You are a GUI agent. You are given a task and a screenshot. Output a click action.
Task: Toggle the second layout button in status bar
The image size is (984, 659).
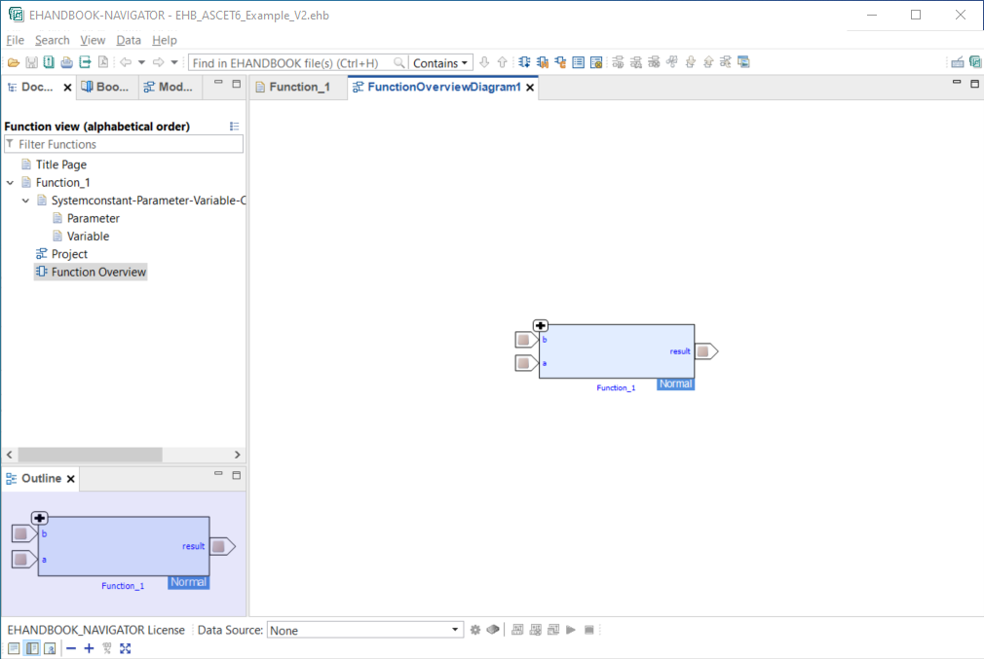coord(31,648)
